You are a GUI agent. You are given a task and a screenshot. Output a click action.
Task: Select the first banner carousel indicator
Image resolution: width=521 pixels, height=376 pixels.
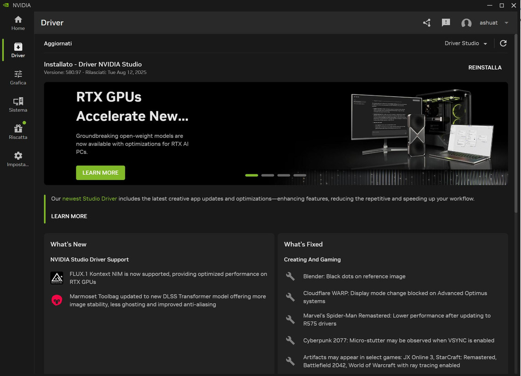point(252,175)
